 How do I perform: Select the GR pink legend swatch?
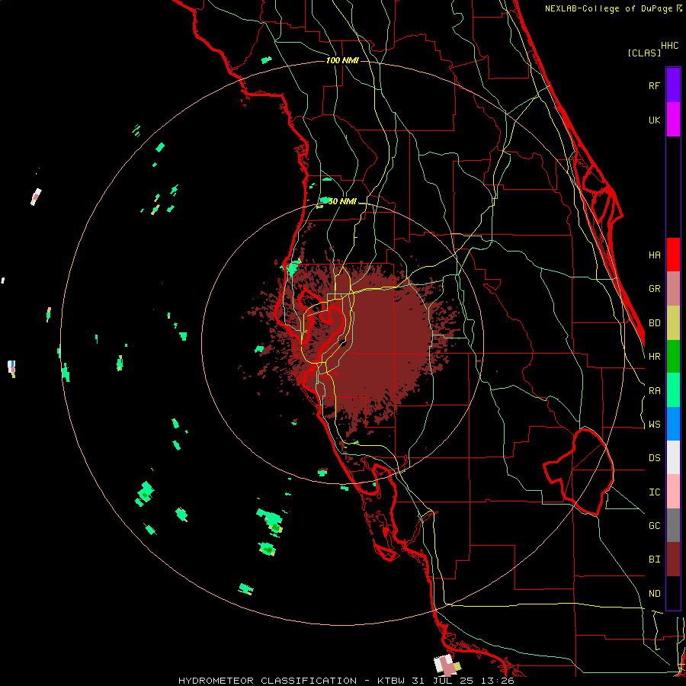pyautogui.click(x=673, y=288)
